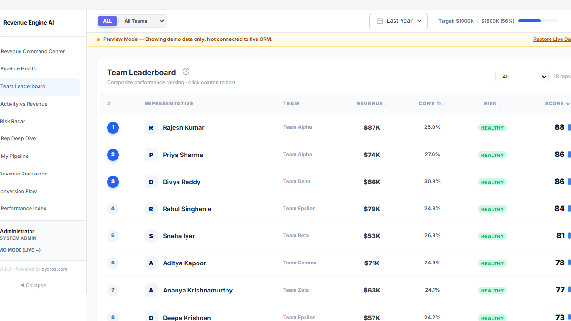Click the Representative column header

169,103
